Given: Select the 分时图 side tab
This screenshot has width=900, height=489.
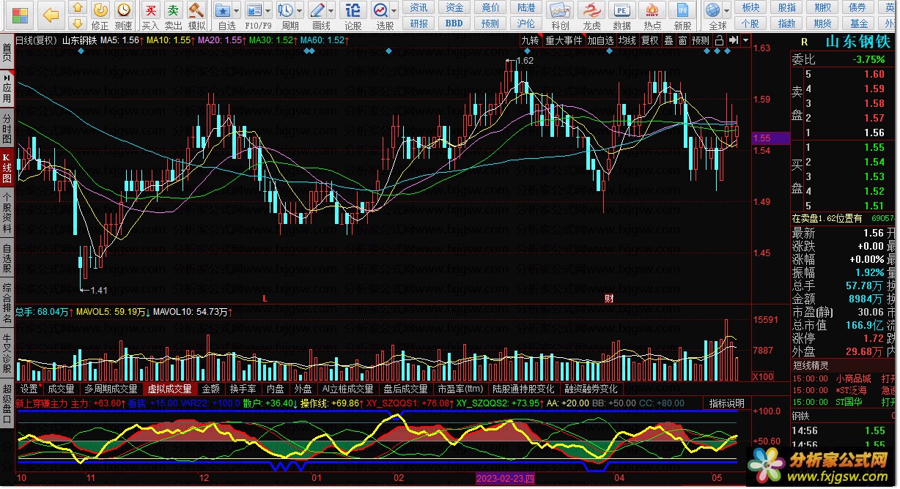Looking at the screenshot, I should tap(7, 129).
